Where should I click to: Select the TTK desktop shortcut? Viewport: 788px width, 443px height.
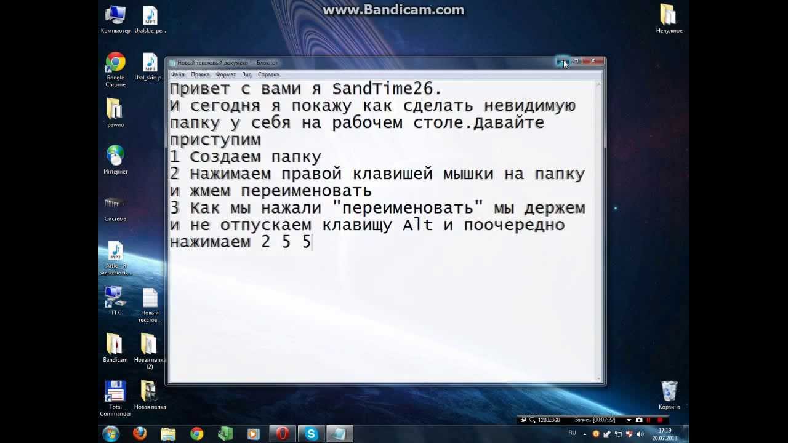[x=115, y=301]
